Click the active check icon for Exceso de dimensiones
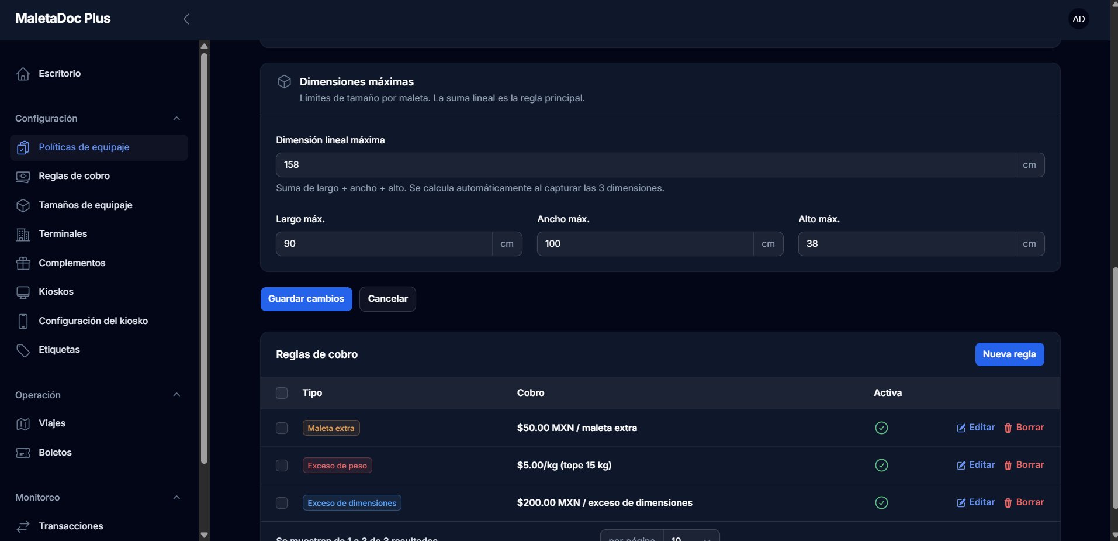Viewport: 1118px width, 541px height. coord(881,503)
